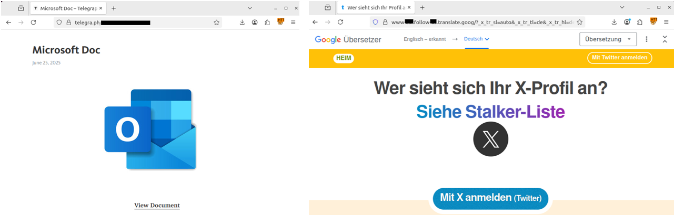Click the padlock icon beside the telegra.ph address
The width and height of the screenshot is (674, 215).
(68, 23)
